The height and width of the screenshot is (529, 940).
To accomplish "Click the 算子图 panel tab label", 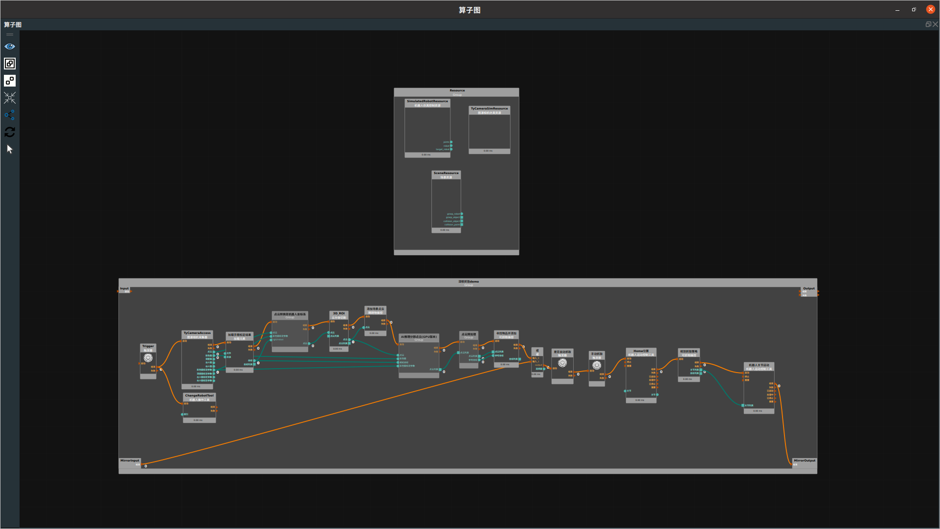I will click(x=13, y=24).
